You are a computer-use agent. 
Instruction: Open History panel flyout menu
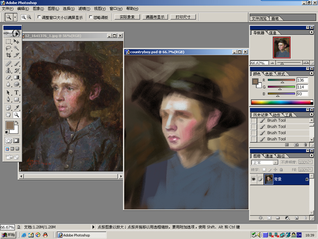pyautogui.click(x=311, y=114)
